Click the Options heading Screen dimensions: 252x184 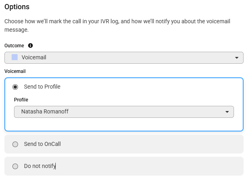[17, 7]
